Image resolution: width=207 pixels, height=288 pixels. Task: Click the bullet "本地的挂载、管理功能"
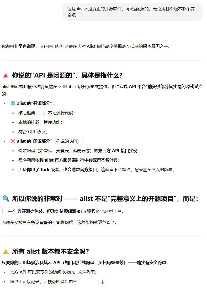(40, 122)
